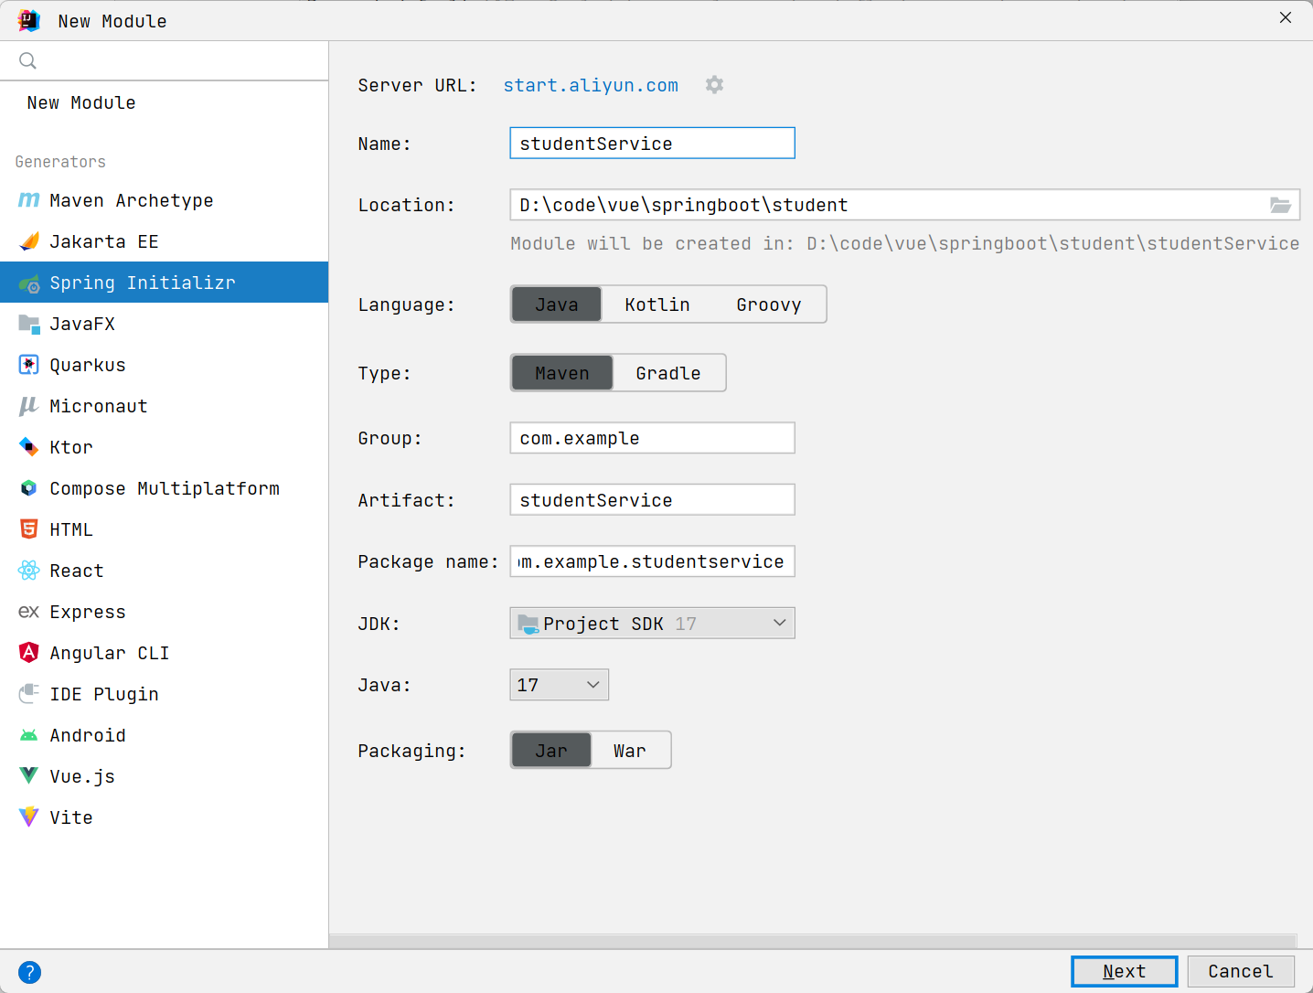Select IDE Plugin in generators list

(x=165, y=694)
